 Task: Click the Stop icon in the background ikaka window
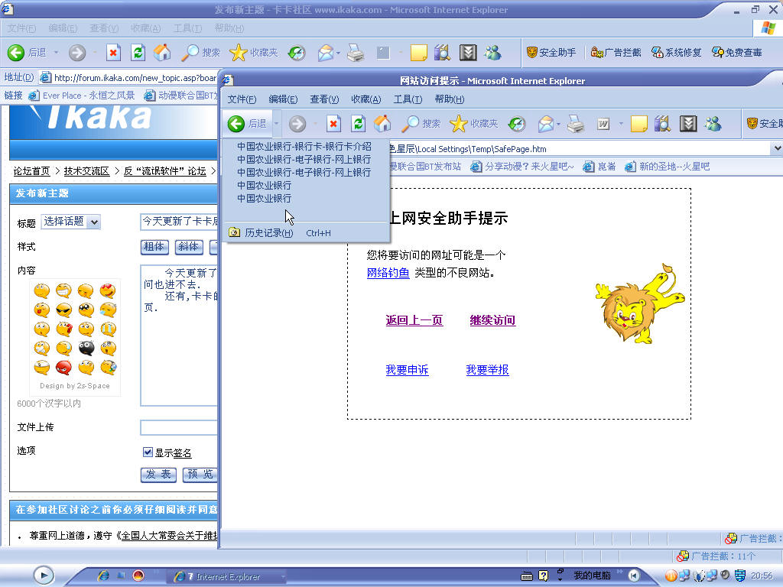coord(113,53)
